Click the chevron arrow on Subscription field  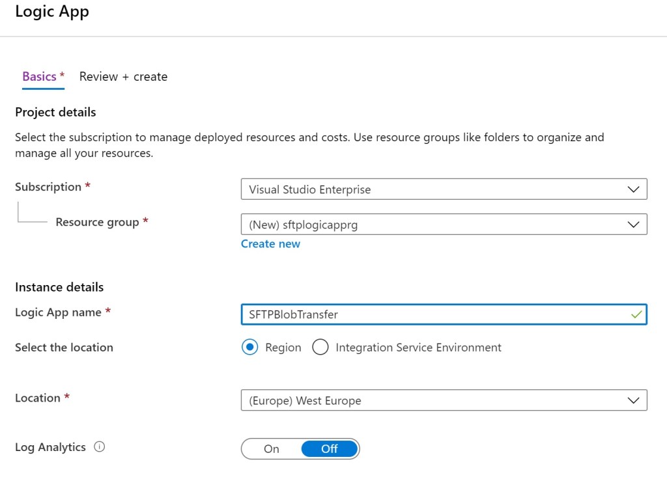pos(633,189)
